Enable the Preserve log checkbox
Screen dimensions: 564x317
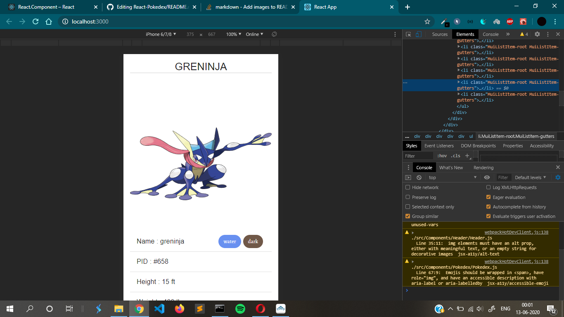point(408,197)
